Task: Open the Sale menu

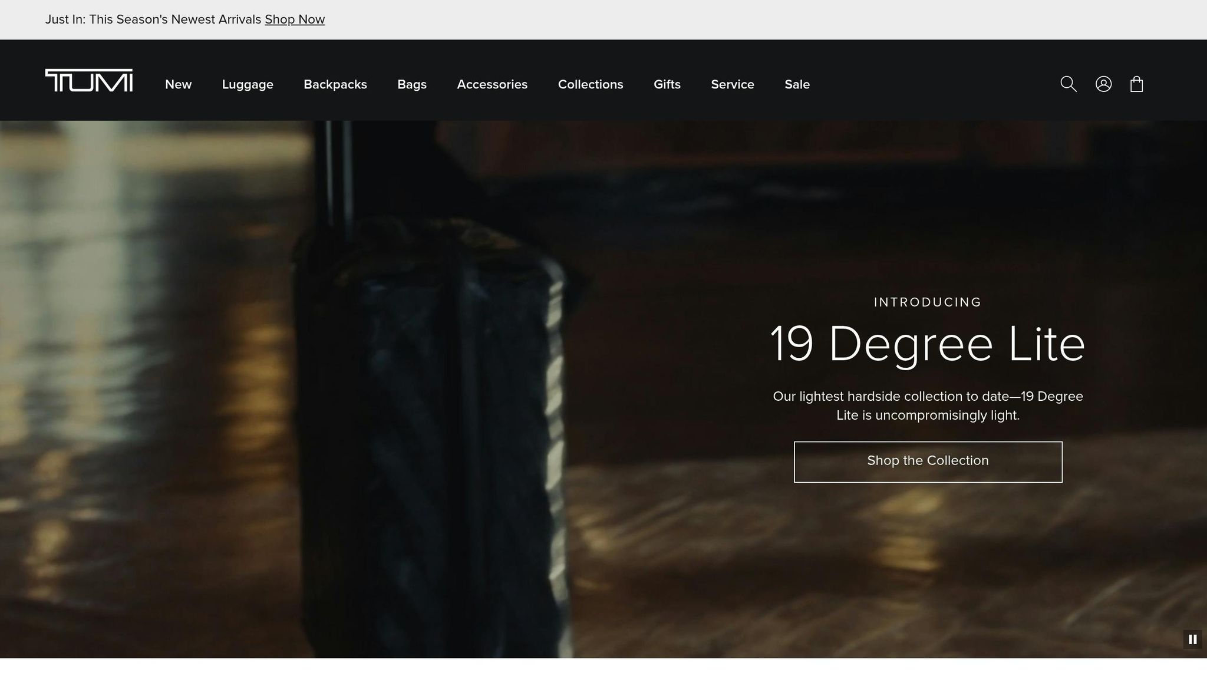Action: click(x=797, y=84)
